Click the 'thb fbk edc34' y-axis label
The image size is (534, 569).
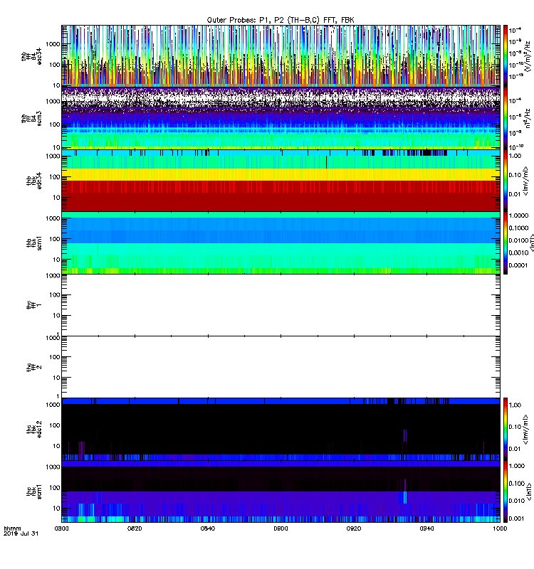coord(34,181)
